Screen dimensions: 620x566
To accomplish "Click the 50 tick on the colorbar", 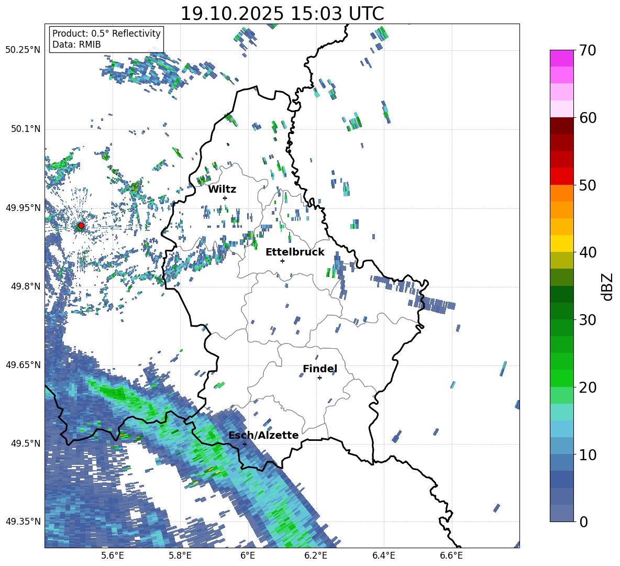I will click(x=588, y=185).
